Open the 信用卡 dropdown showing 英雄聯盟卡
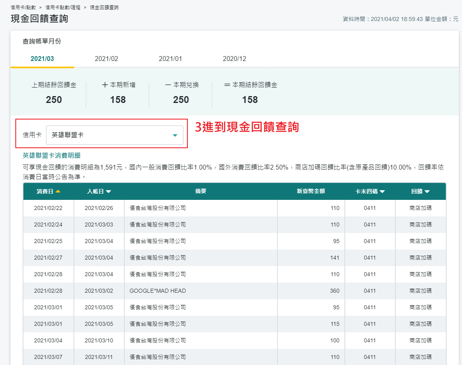 click(x=115, y=135)
